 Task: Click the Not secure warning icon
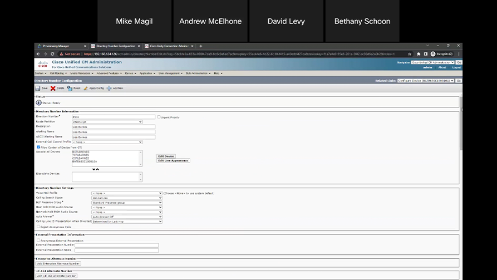pyautogui.click(x=61, y=54)
